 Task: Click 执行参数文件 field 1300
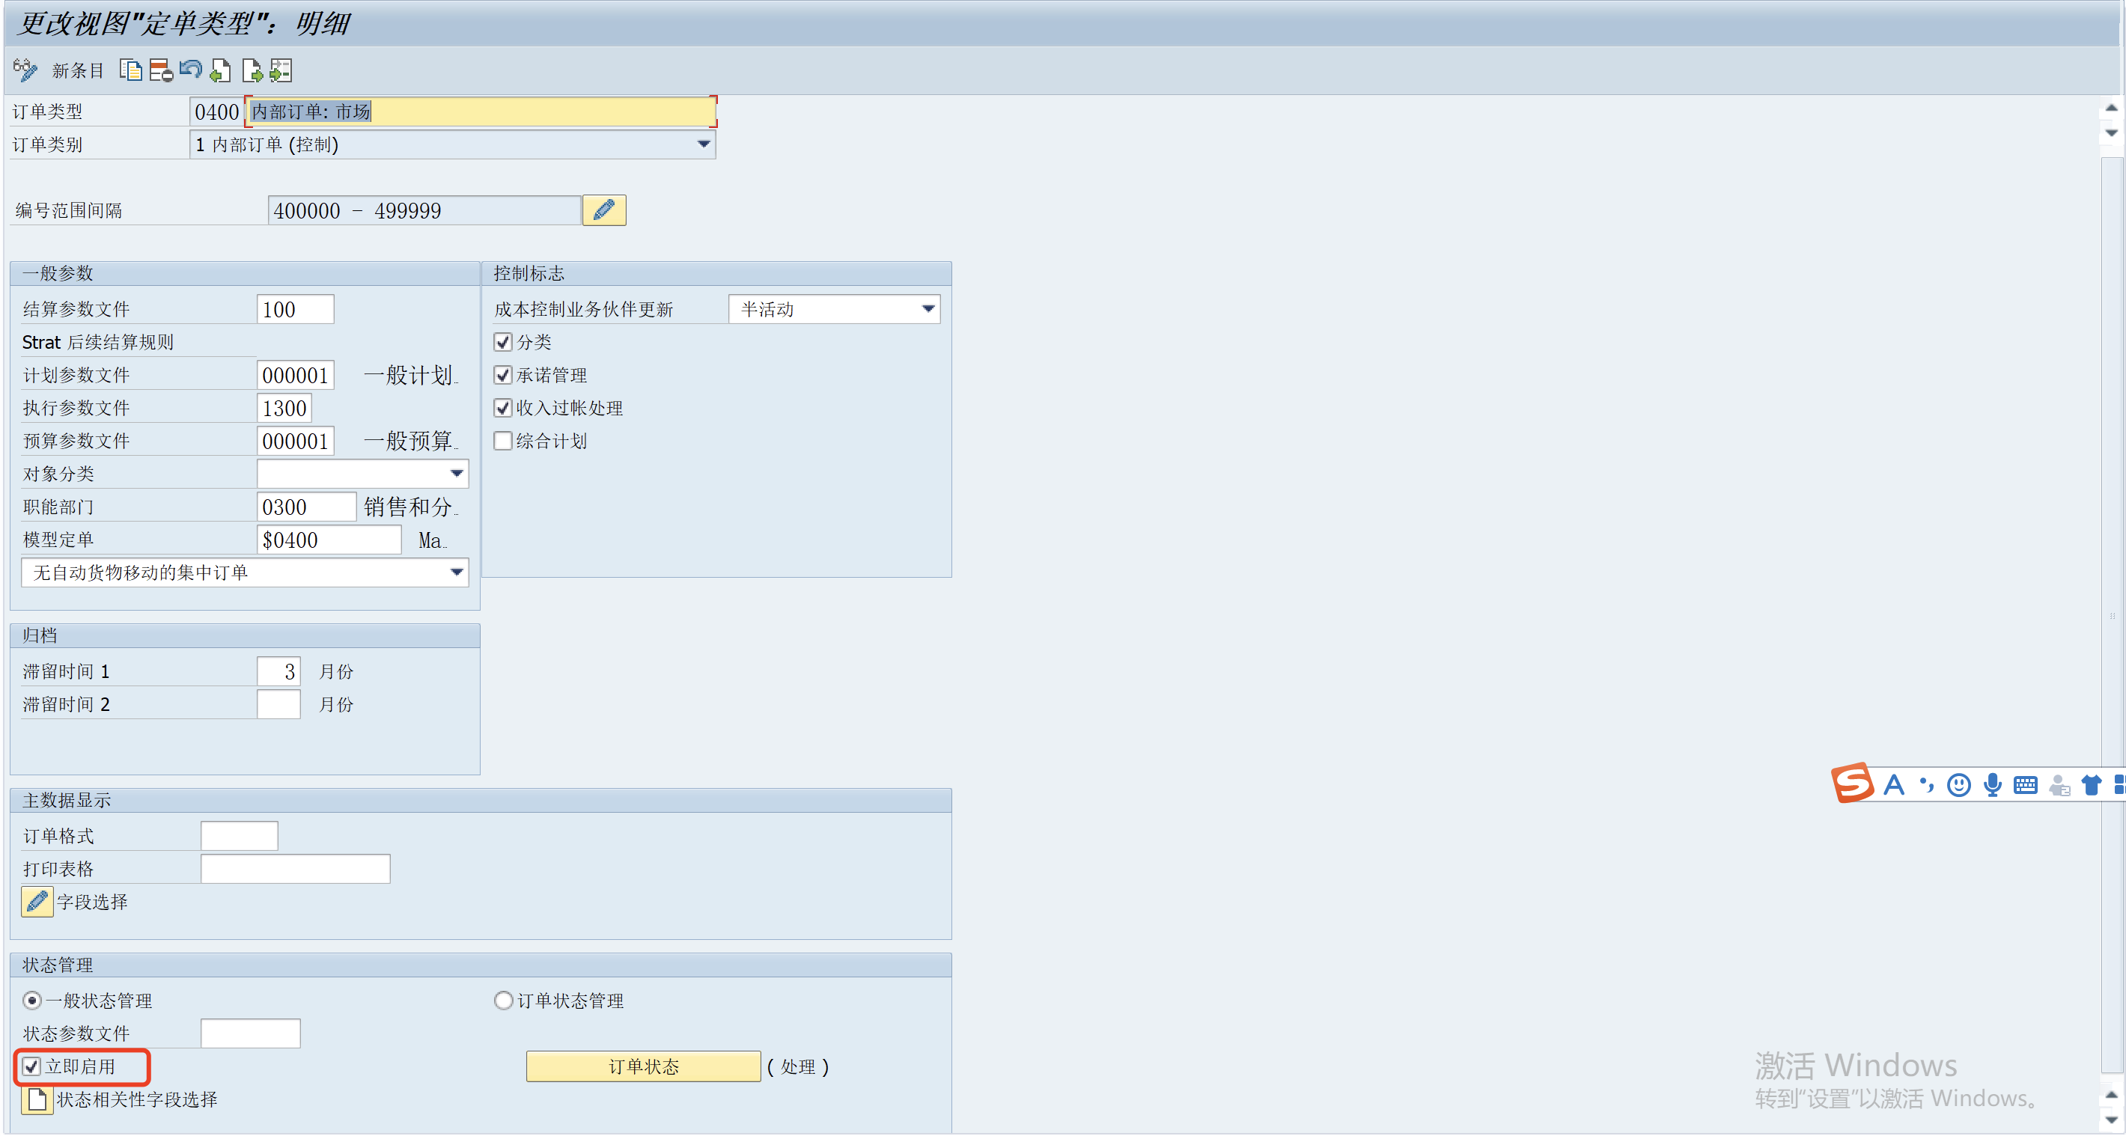[284, 408]
